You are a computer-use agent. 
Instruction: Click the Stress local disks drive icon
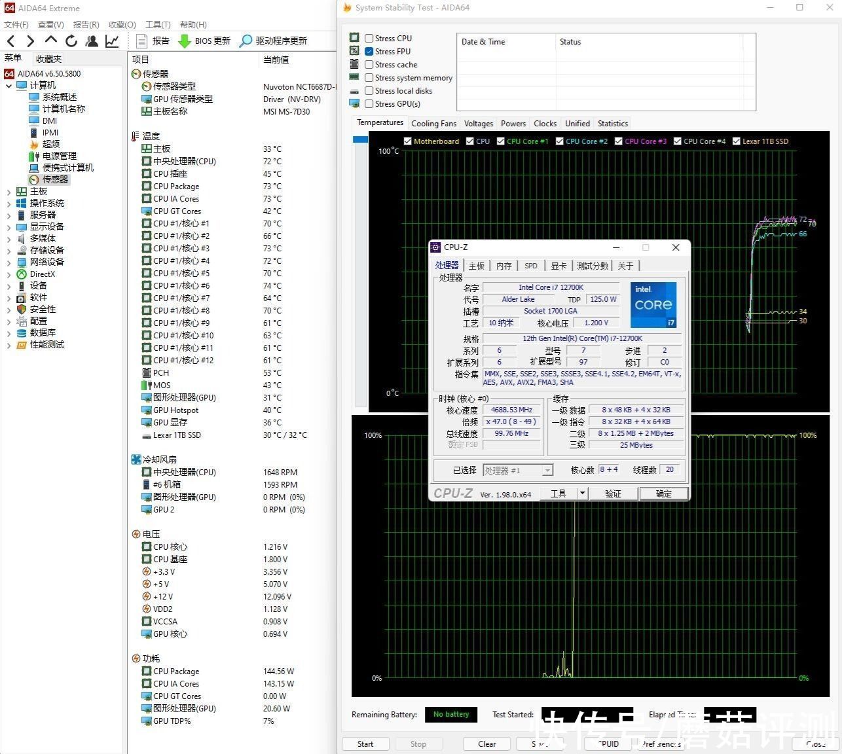point(354,91)
